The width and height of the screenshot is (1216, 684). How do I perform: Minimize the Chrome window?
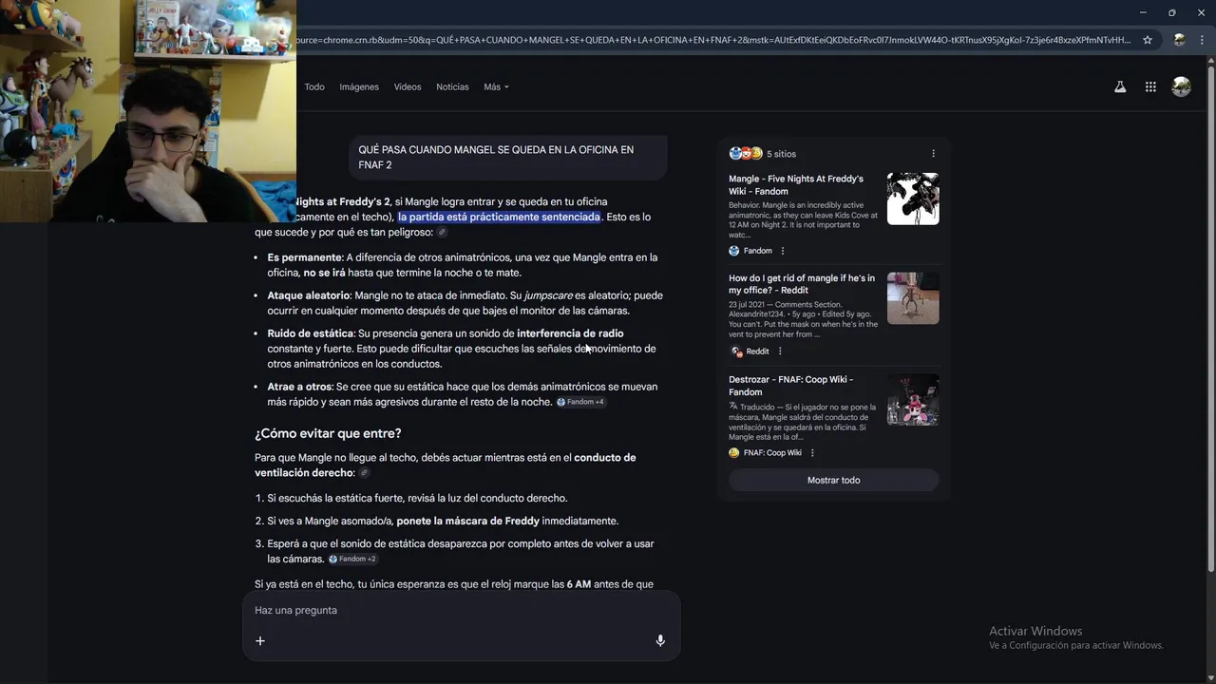[1144, 12]
